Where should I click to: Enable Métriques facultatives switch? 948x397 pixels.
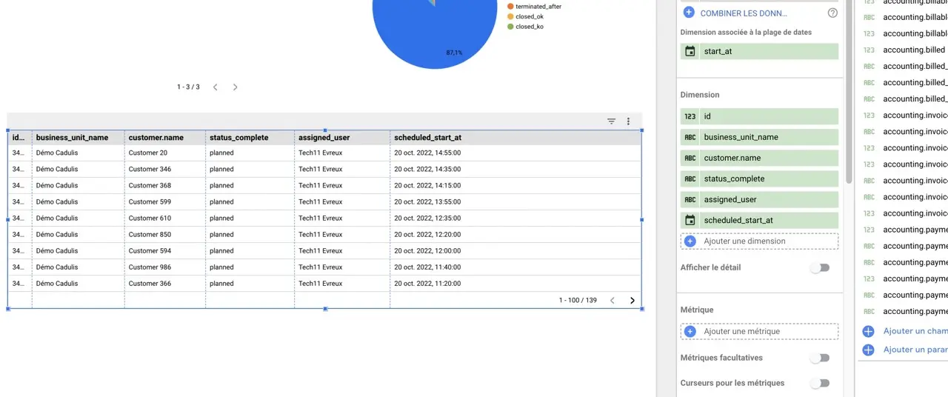pyautogui.click(x=819, y=358)
